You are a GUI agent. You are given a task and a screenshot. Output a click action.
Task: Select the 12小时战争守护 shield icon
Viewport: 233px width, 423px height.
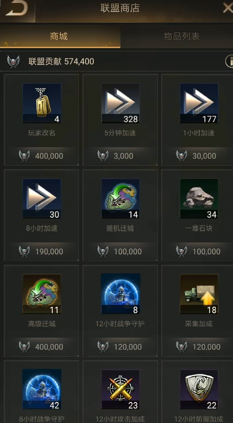(120, 294)
